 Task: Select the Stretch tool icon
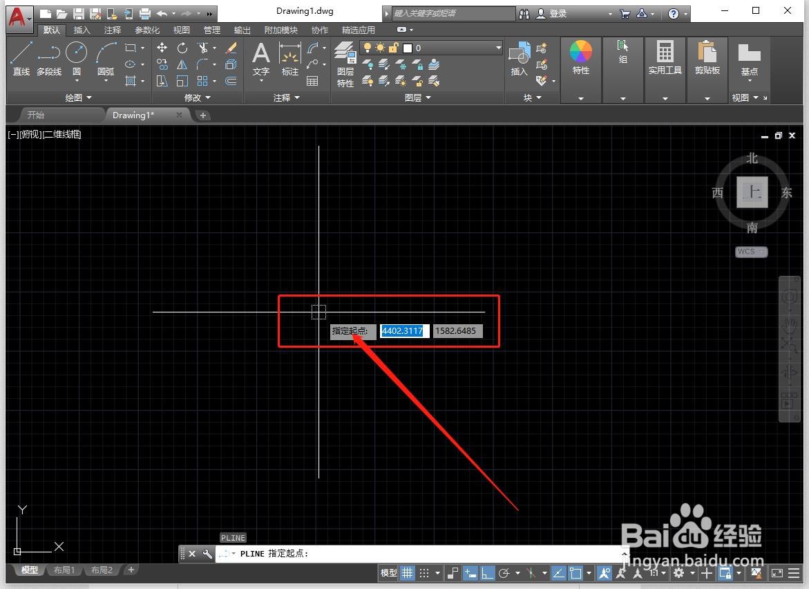point(162,81)
